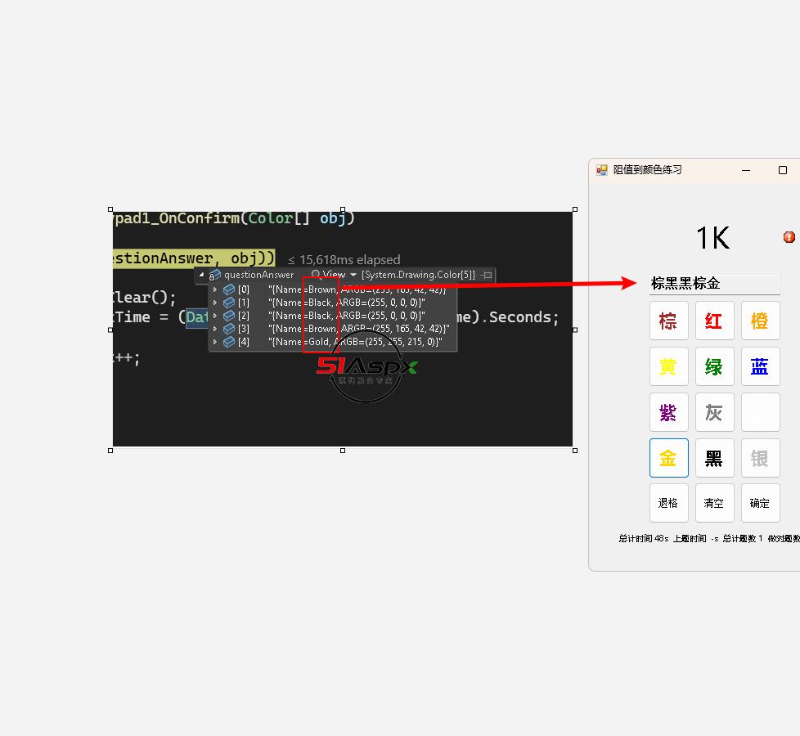This screenshot has height=736, width=800.
Task: Click the bottom-left selection handle of image
Action: point(110,451)
